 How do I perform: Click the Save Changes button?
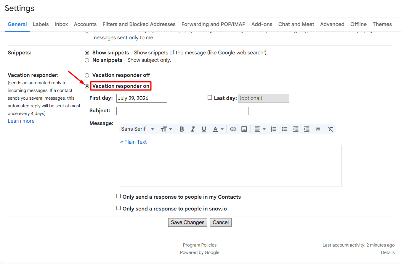(x=188, y=222)
